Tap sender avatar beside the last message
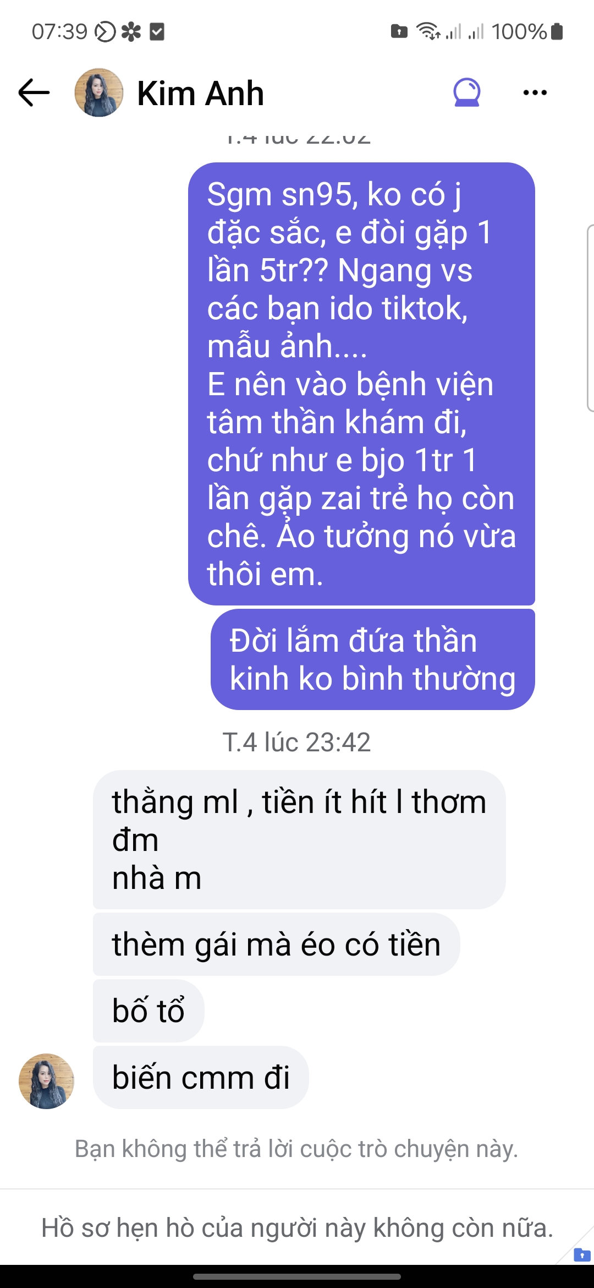 click(46, 1081)
